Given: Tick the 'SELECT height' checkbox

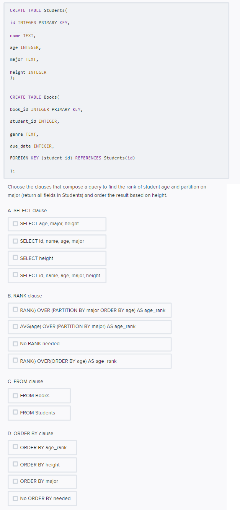Looking at the screenshot, I should pyautogui.click(x=15, y=258).
